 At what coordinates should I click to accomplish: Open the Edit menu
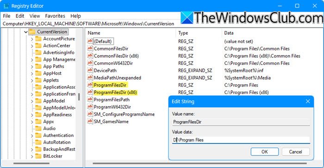click(20, 16)
